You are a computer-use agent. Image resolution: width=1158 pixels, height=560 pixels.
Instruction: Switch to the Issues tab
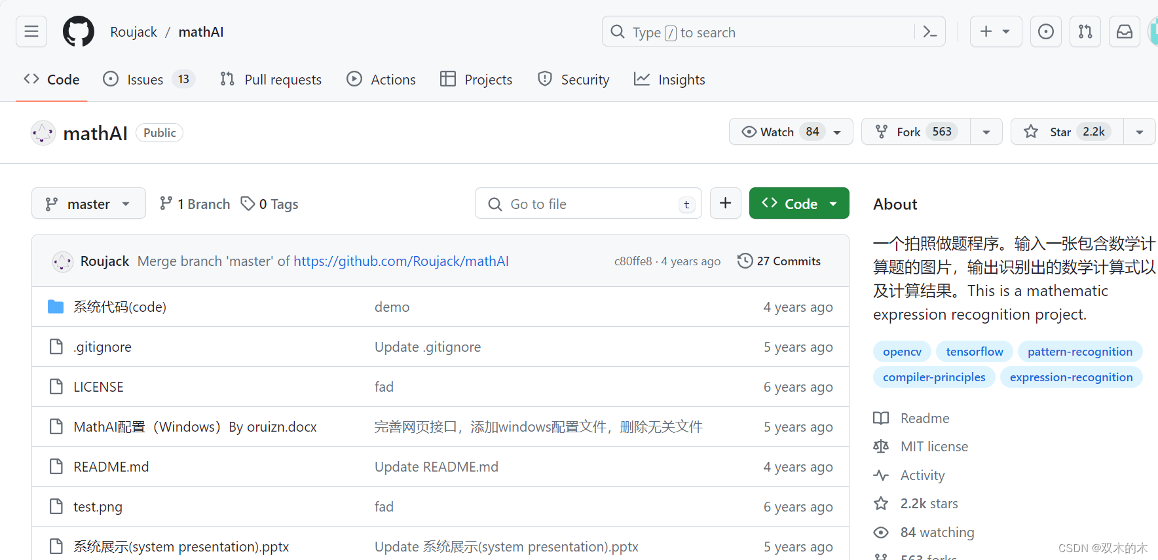[x=149, y=79]
